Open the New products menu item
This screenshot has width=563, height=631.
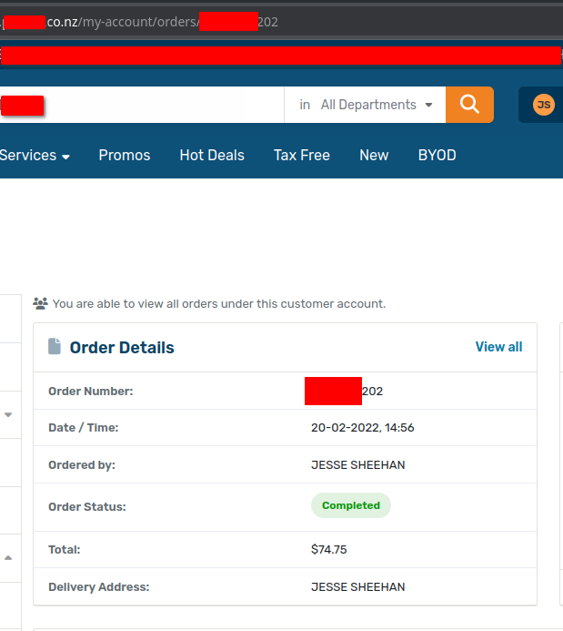click(374, 156)
